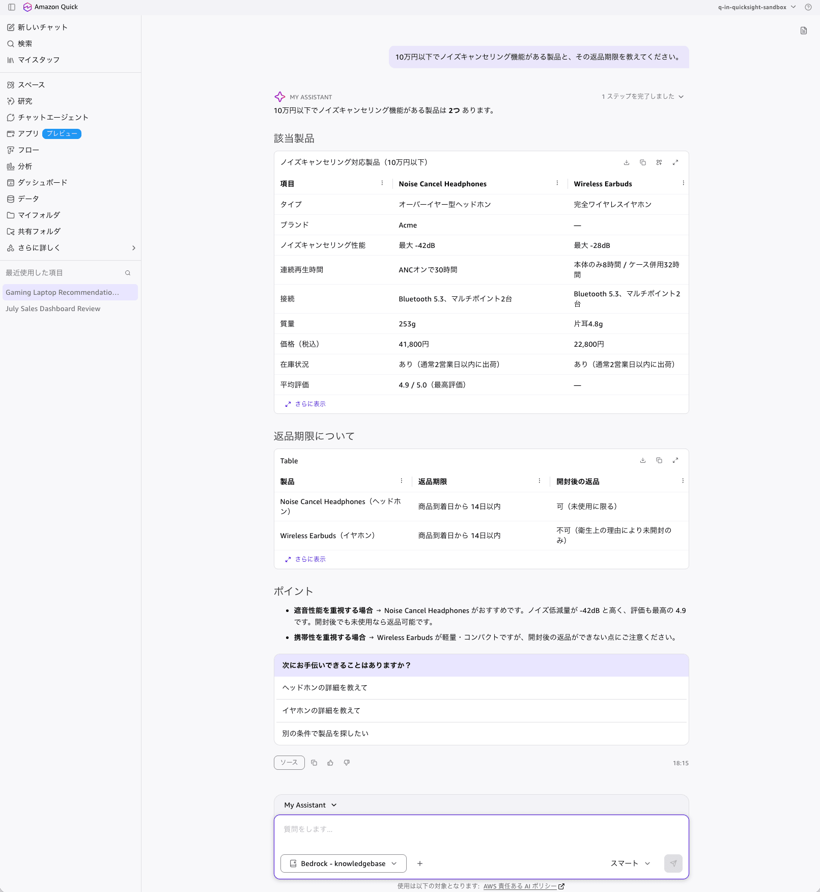Expand the completed steps dropdown

tap(642, 96)
